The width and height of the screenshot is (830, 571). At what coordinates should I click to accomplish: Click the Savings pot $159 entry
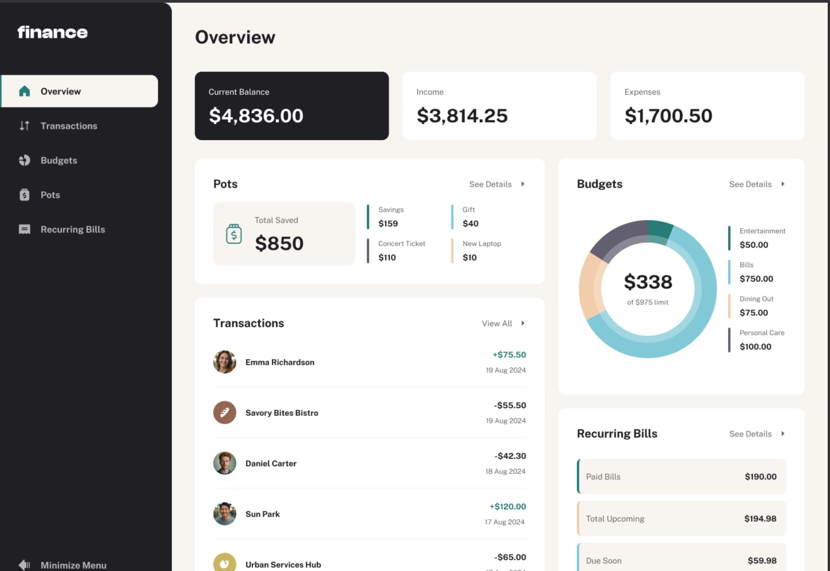click(x=385, y=217)
